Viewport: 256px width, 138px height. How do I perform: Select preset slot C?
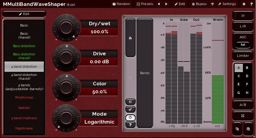coord(239,76)
